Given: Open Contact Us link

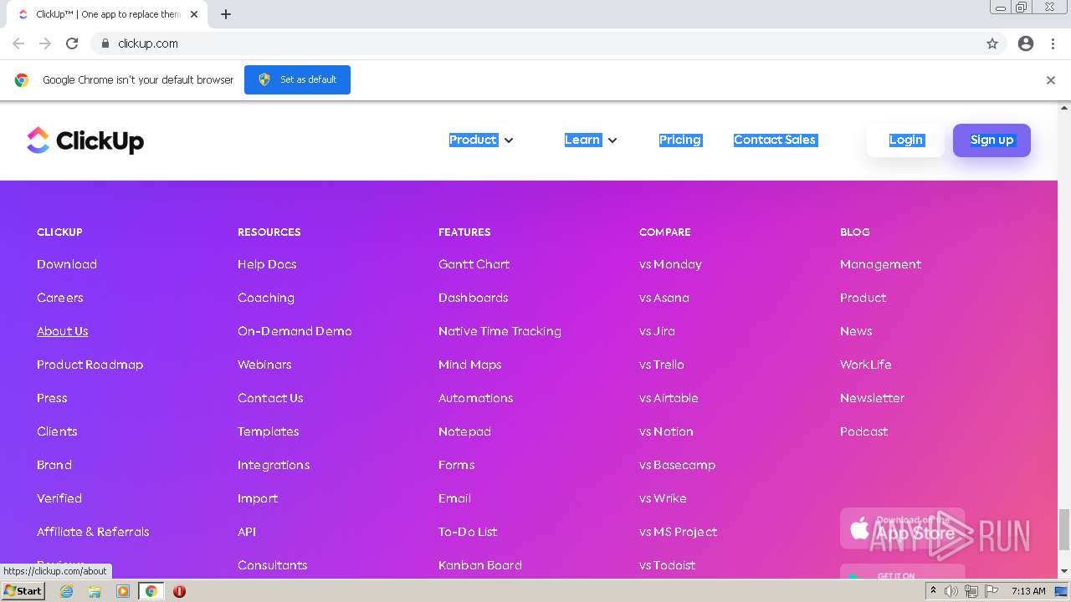Looking at the screenshot, I should tap(270, 398).
